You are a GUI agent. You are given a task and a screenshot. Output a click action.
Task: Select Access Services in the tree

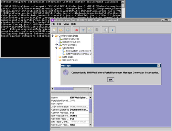point(71,39)
